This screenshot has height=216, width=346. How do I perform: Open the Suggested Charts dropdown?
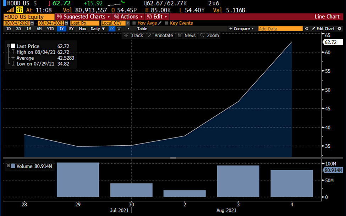pos(83,17)
